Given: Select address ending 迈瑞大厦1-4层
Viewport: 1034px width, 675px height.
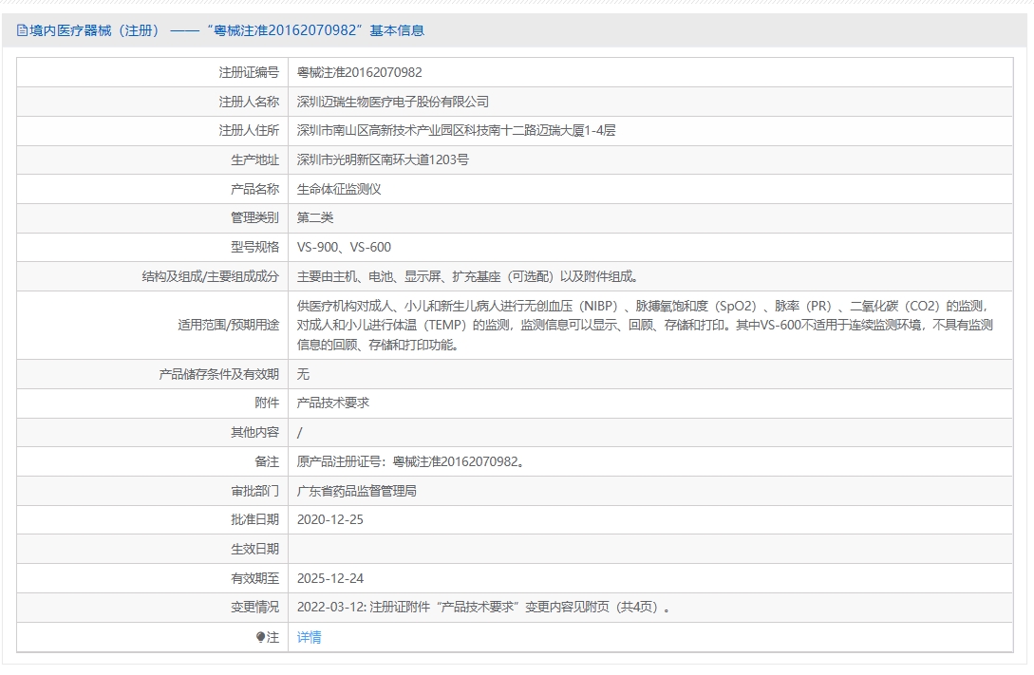Looking at the screenshot, I should click(456, 130).
